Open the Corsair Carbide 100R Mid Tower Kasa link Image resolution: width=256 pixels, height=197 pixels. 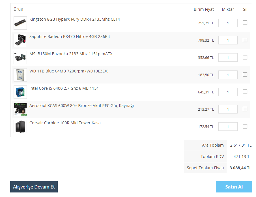[65, 123]
